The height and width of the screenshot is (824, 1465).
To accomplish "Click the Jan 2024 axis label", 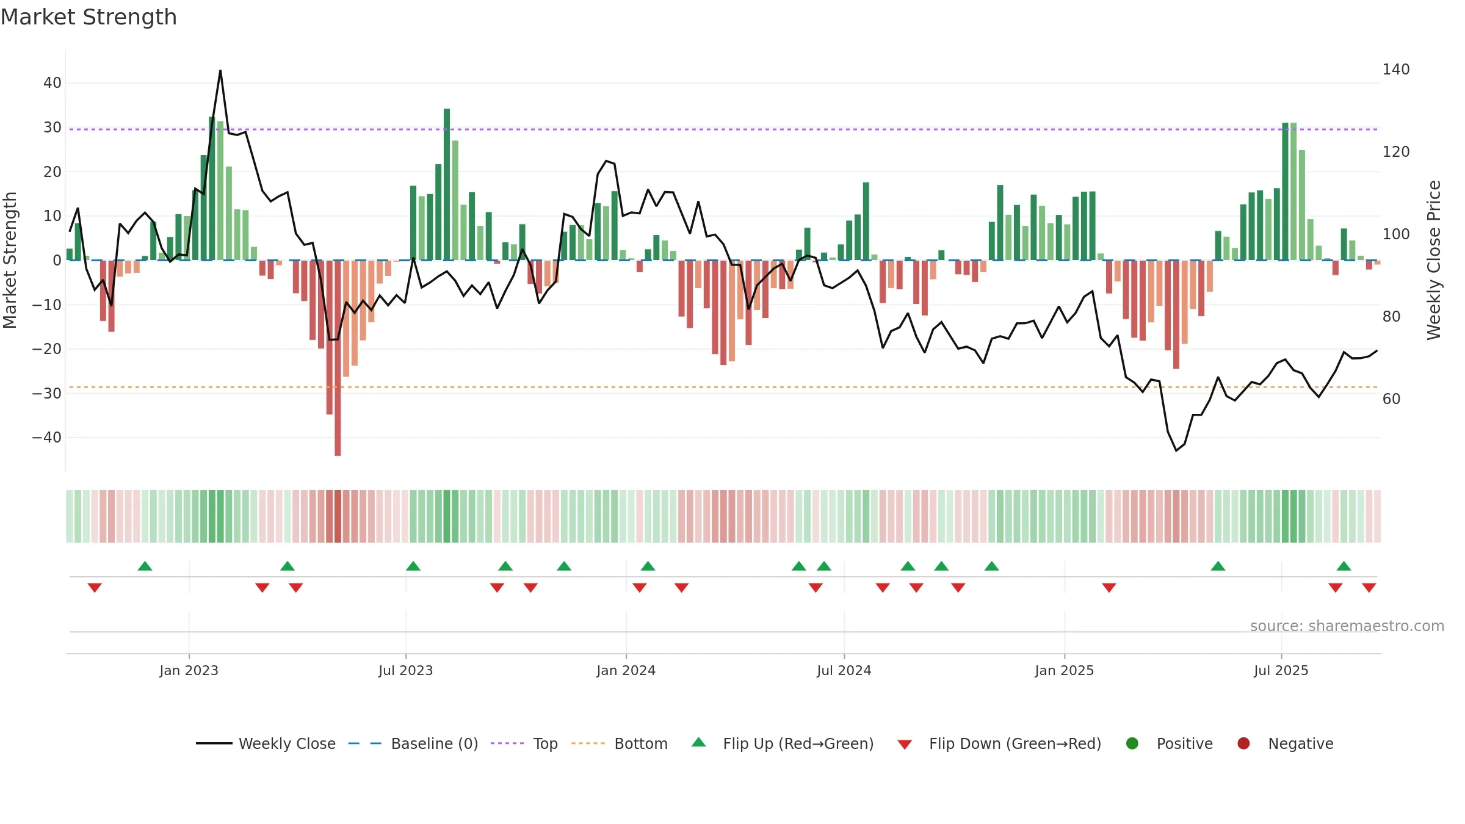I will [626, 670].
